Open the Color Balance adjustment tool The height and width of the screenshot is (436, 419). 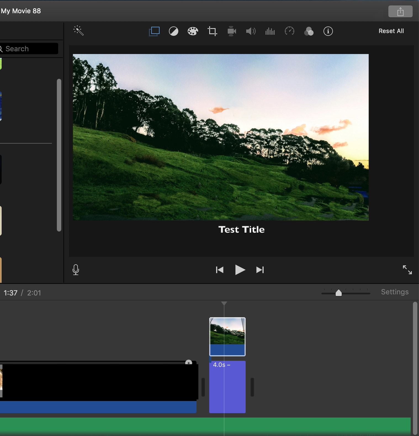[173, 31]
